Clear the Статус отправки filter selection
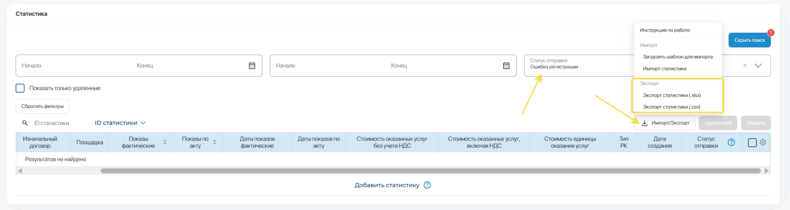The image size is (790, 210). click(745, 65)
